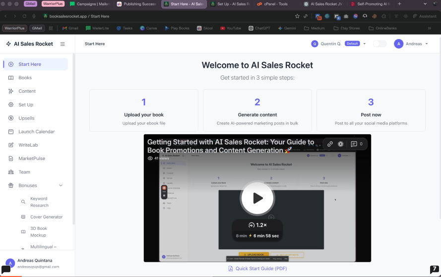441x277 pixels.
Task: Click the video AI sparkle icon
Action: 341,144
